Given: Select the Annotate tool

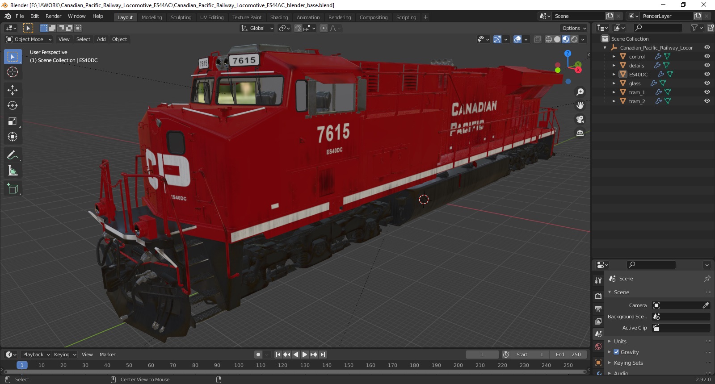Looking at the screenshot, I should [13, 155].
